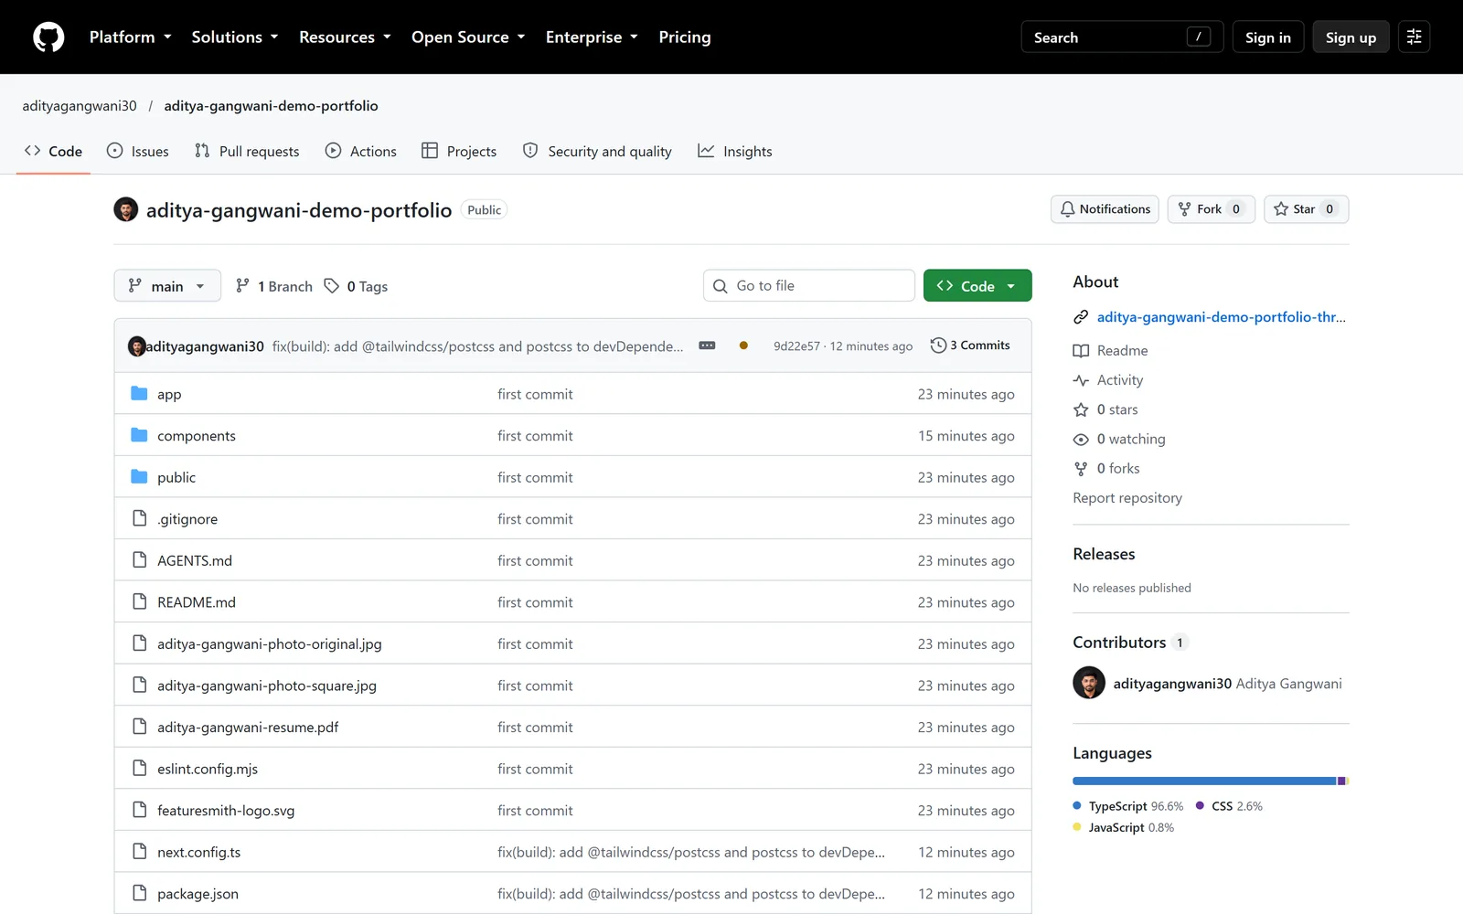
Task: Click the Go to file input
Action: [809, 285]
